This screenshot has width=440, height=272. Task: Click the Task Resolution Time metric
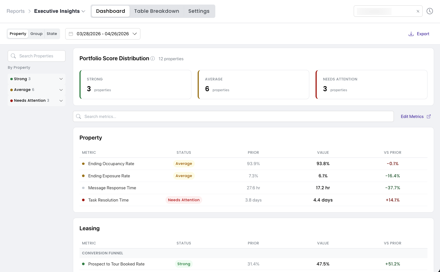109,200
